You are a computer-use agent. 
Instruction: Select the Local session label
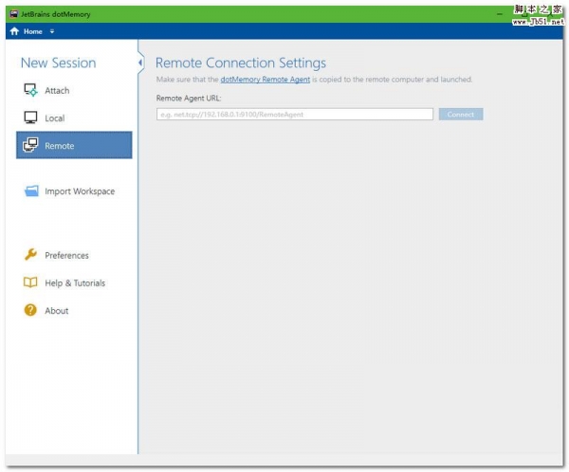(x=54, y=118)
